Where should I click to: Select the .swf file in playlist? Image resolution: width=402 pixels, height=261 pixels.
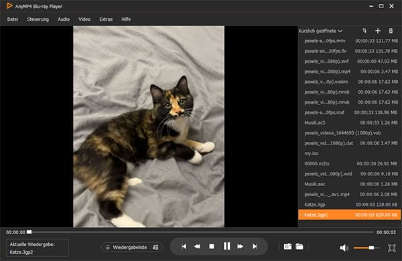click(x=350, y=62)
